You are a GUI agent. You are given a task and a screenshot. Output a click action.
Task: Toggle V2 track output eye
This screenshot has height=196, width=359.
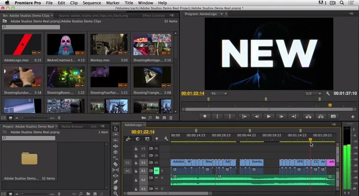click(156, 155)
